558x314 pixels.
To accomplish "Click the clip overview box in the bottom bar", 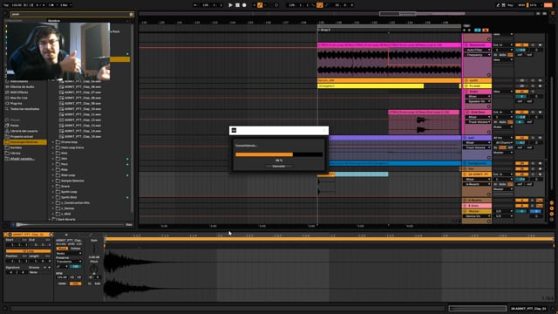I will point(478,308).
